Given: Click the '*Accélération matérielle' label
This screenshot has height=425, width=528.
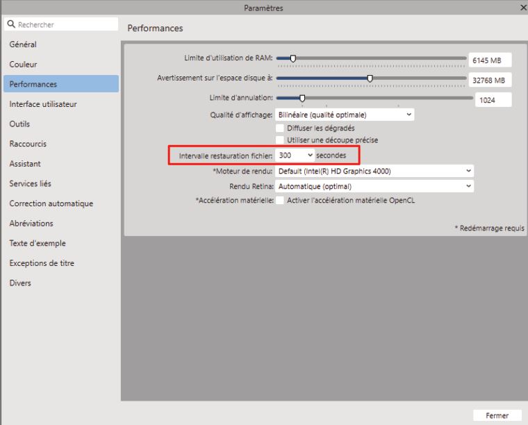Looking at the screenshot, I should 234,200.
